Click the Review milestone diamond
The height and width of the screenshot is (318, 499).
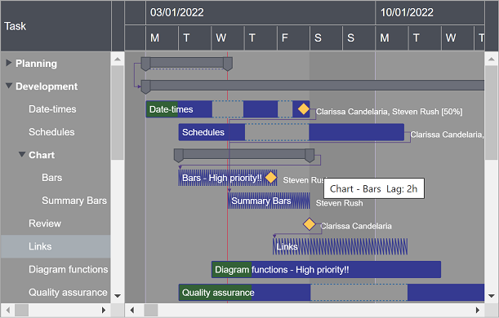tap(309, 224)
